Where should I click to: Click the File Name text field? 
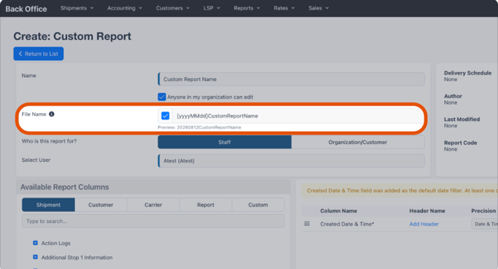[x=298, y=116]
